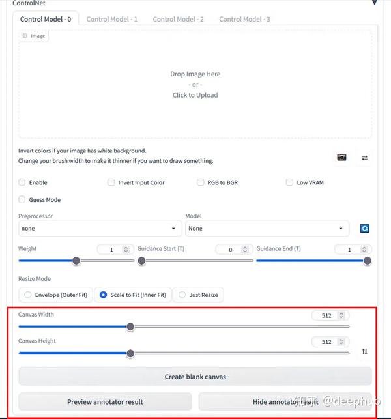Toggle Invert Input Color checkbox
Image resolution: width=391 pixels, height=419 pixels.
[x=111, y=182]
